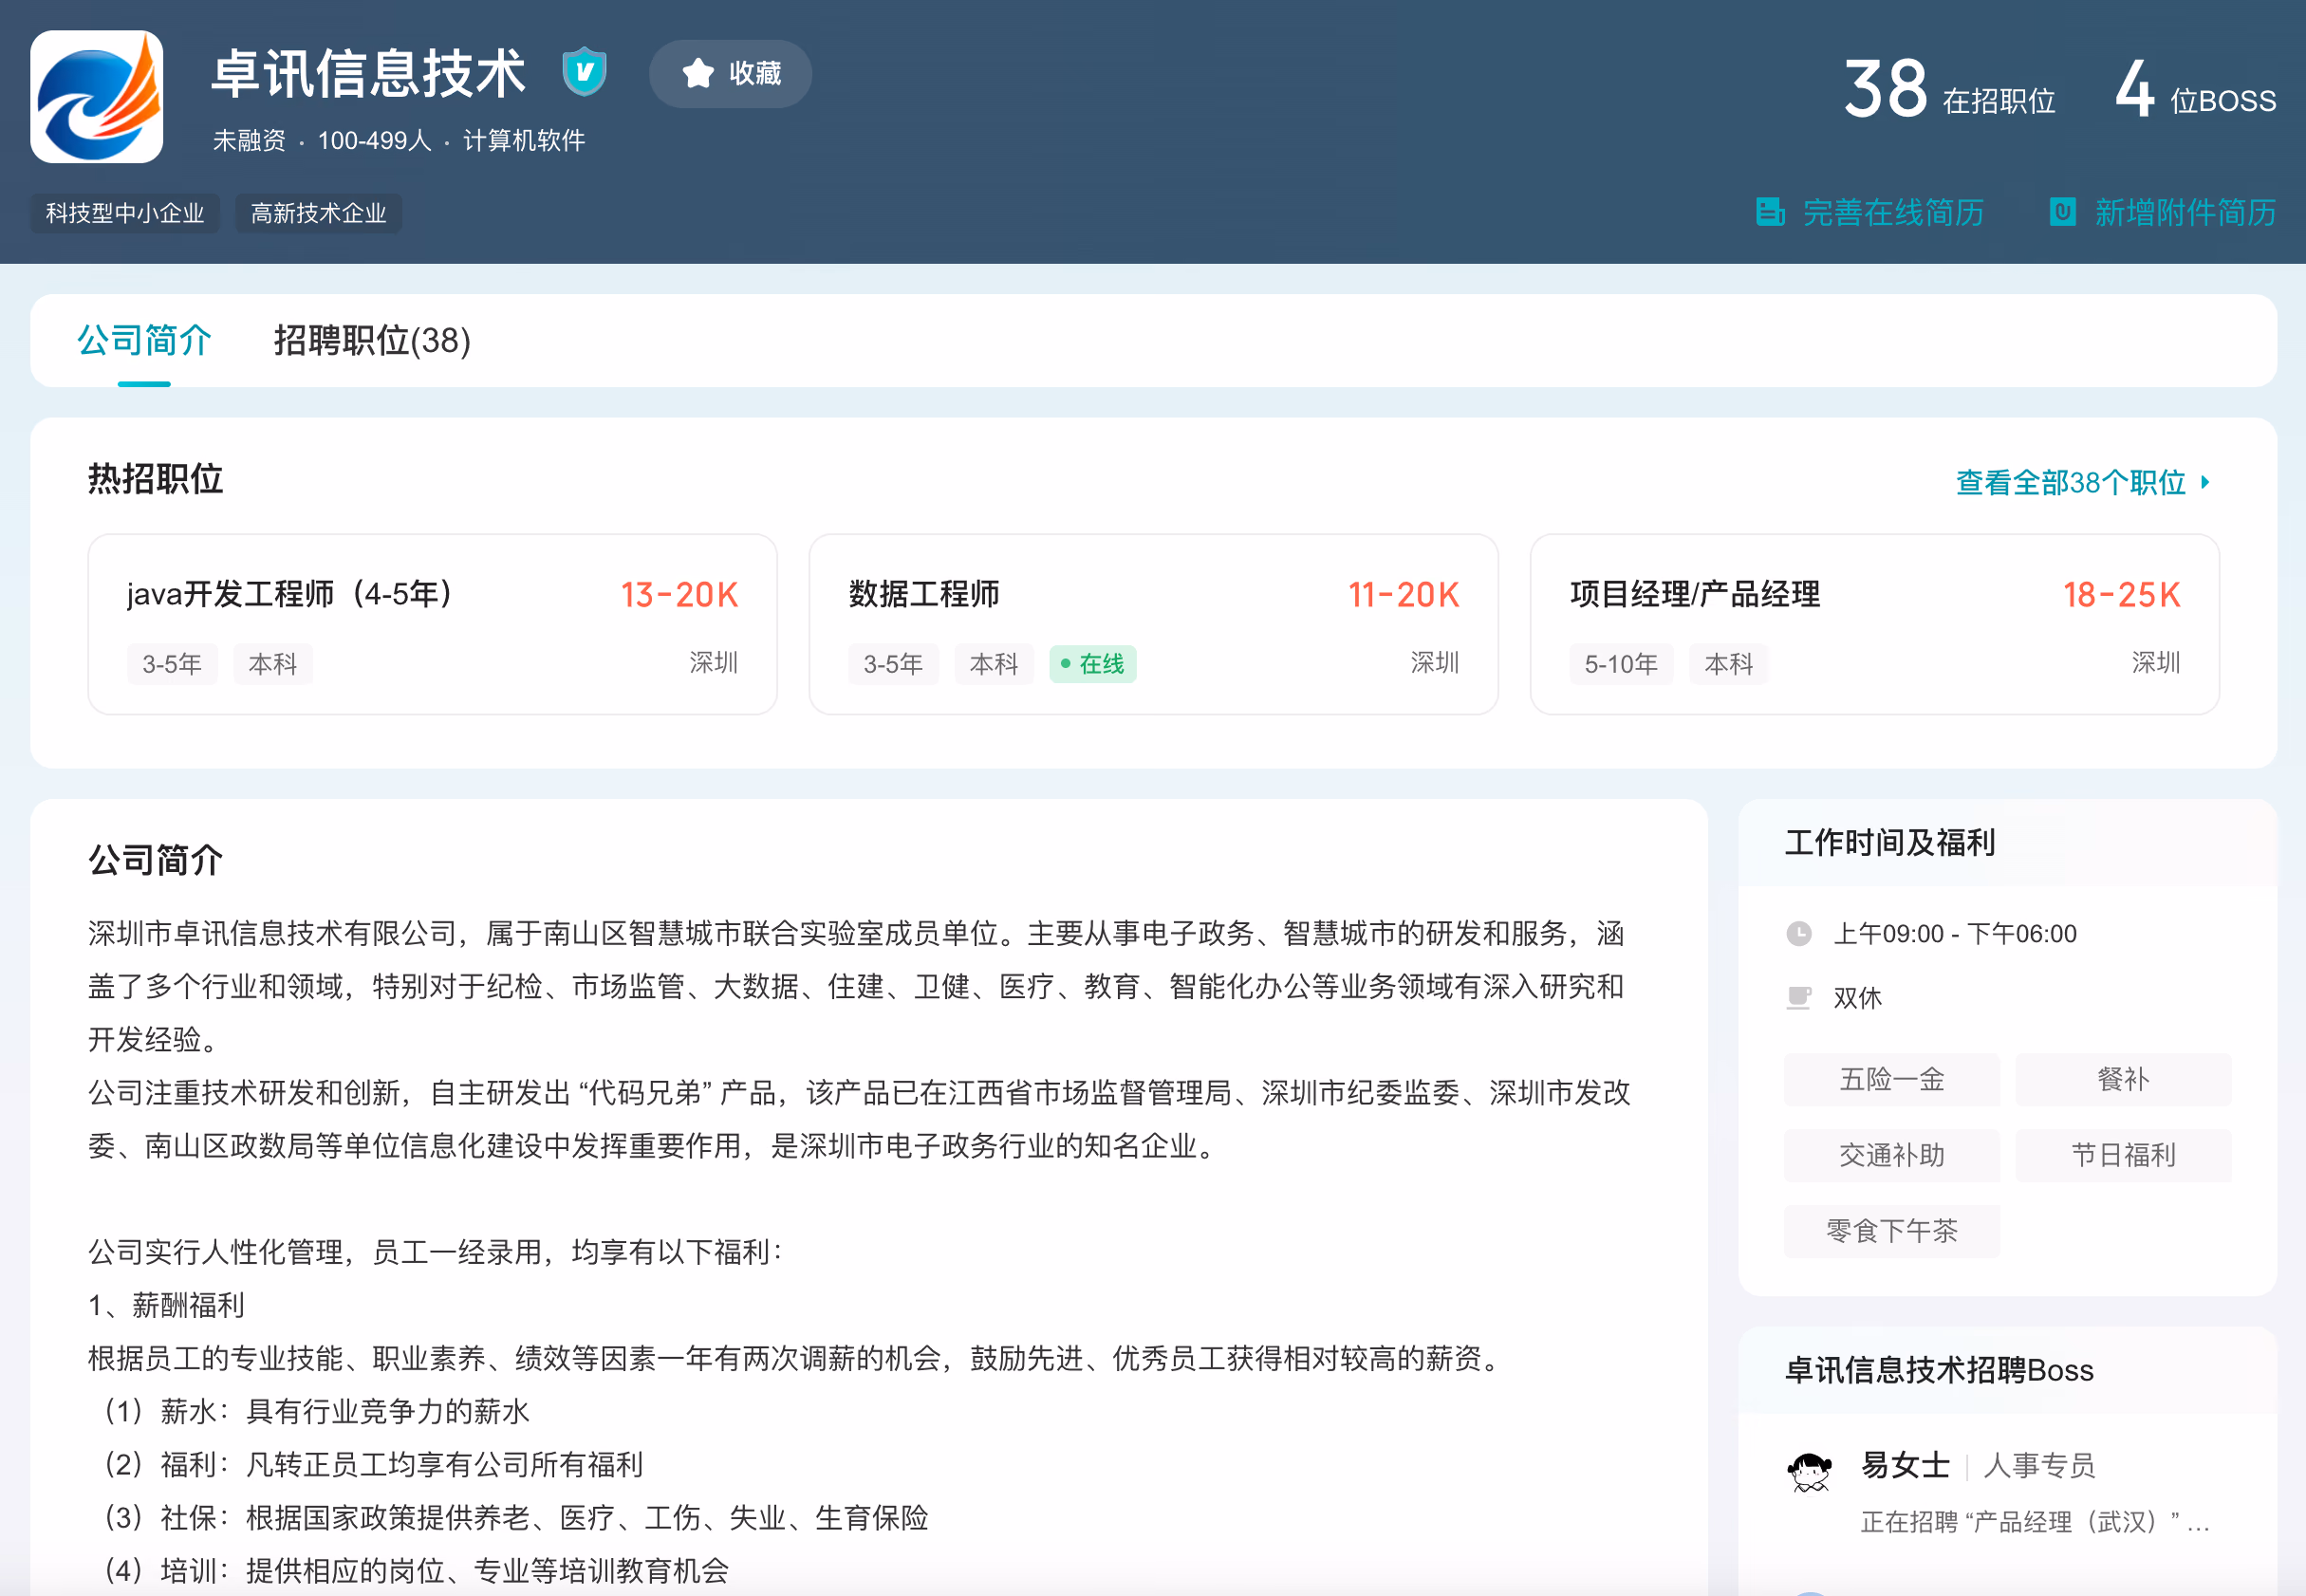Click the 1、薪酬福利 line in description
This screenshot has height=1596, width=2306.
pyautogui.click(x=166, y=1305)
